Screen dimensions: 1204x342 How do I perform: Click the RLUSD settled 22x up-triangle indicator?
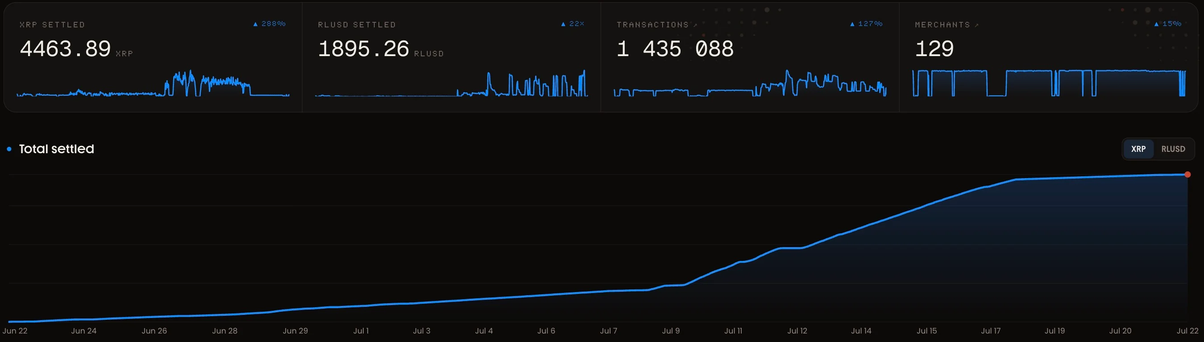[x=563, y=24]
